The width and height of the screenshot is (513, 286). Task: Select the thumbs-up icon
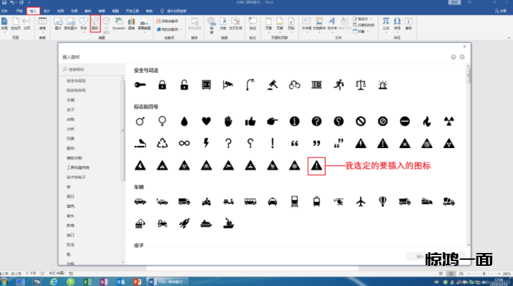click(x=250, y=121)
